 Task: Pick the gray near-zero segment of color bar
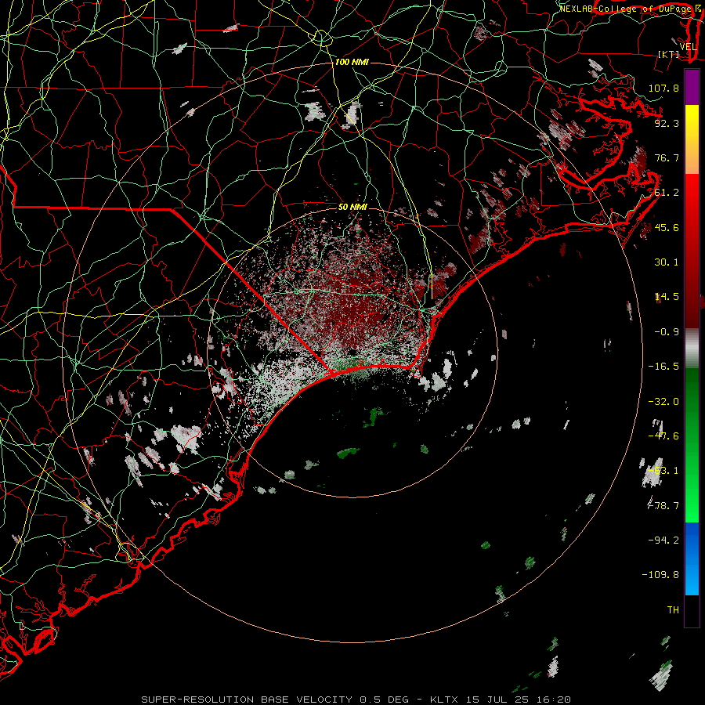pos(692,349)
